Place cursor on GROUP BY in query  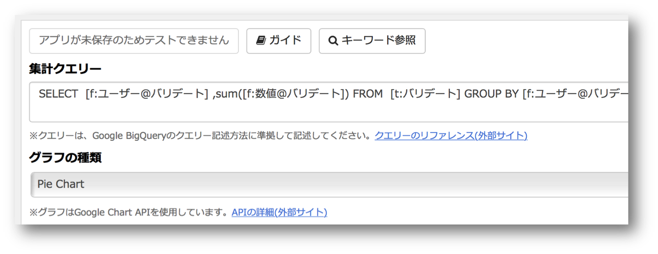click(x=492, y=94)
